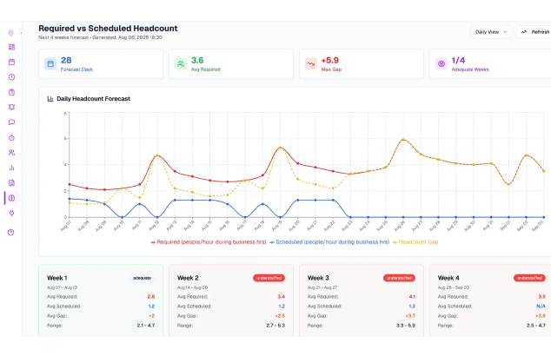Click the Aug 19 peak on Required line

click(x=280, y=147)
